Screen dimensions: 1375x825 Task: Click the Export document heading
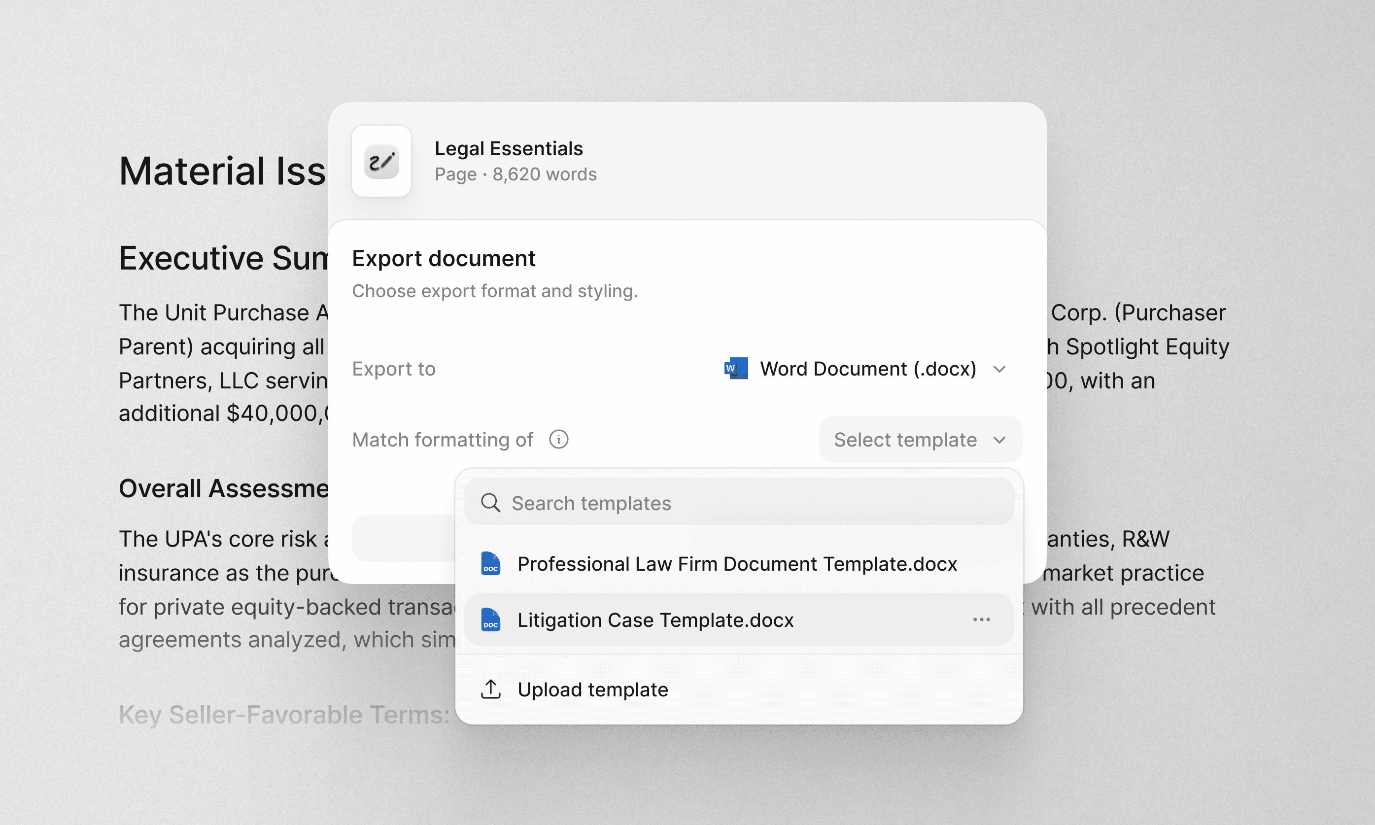(444, 259)
